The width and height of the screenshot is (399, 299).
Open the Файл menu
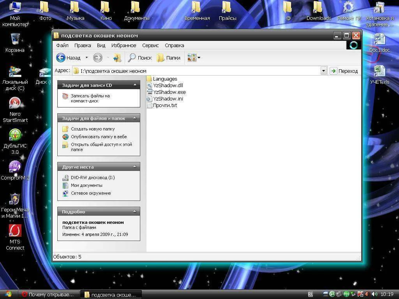coord(62,46)
